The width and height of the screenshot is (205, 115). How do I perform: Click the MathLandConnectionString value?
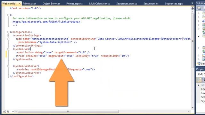click(x=50, y=39)
